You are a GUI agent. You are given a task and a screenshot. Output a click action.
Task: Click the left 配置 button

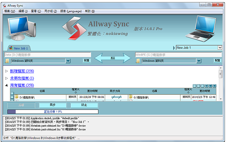87,61
